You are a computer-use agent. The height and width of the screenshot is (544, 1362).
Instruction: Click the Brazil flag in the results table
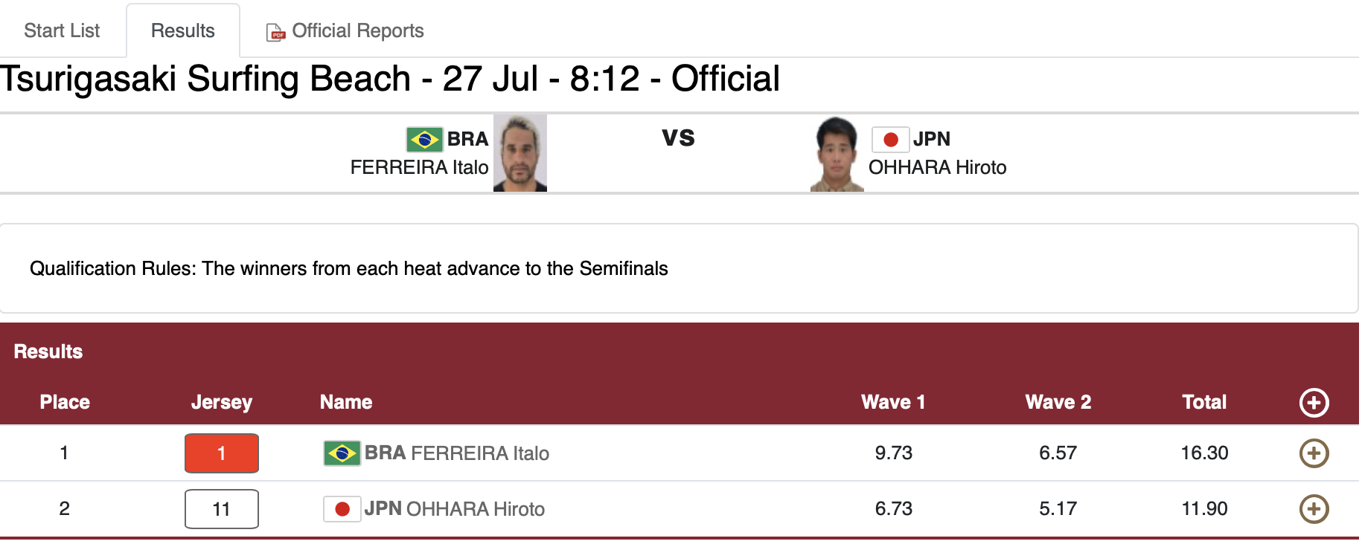(342, 453)
